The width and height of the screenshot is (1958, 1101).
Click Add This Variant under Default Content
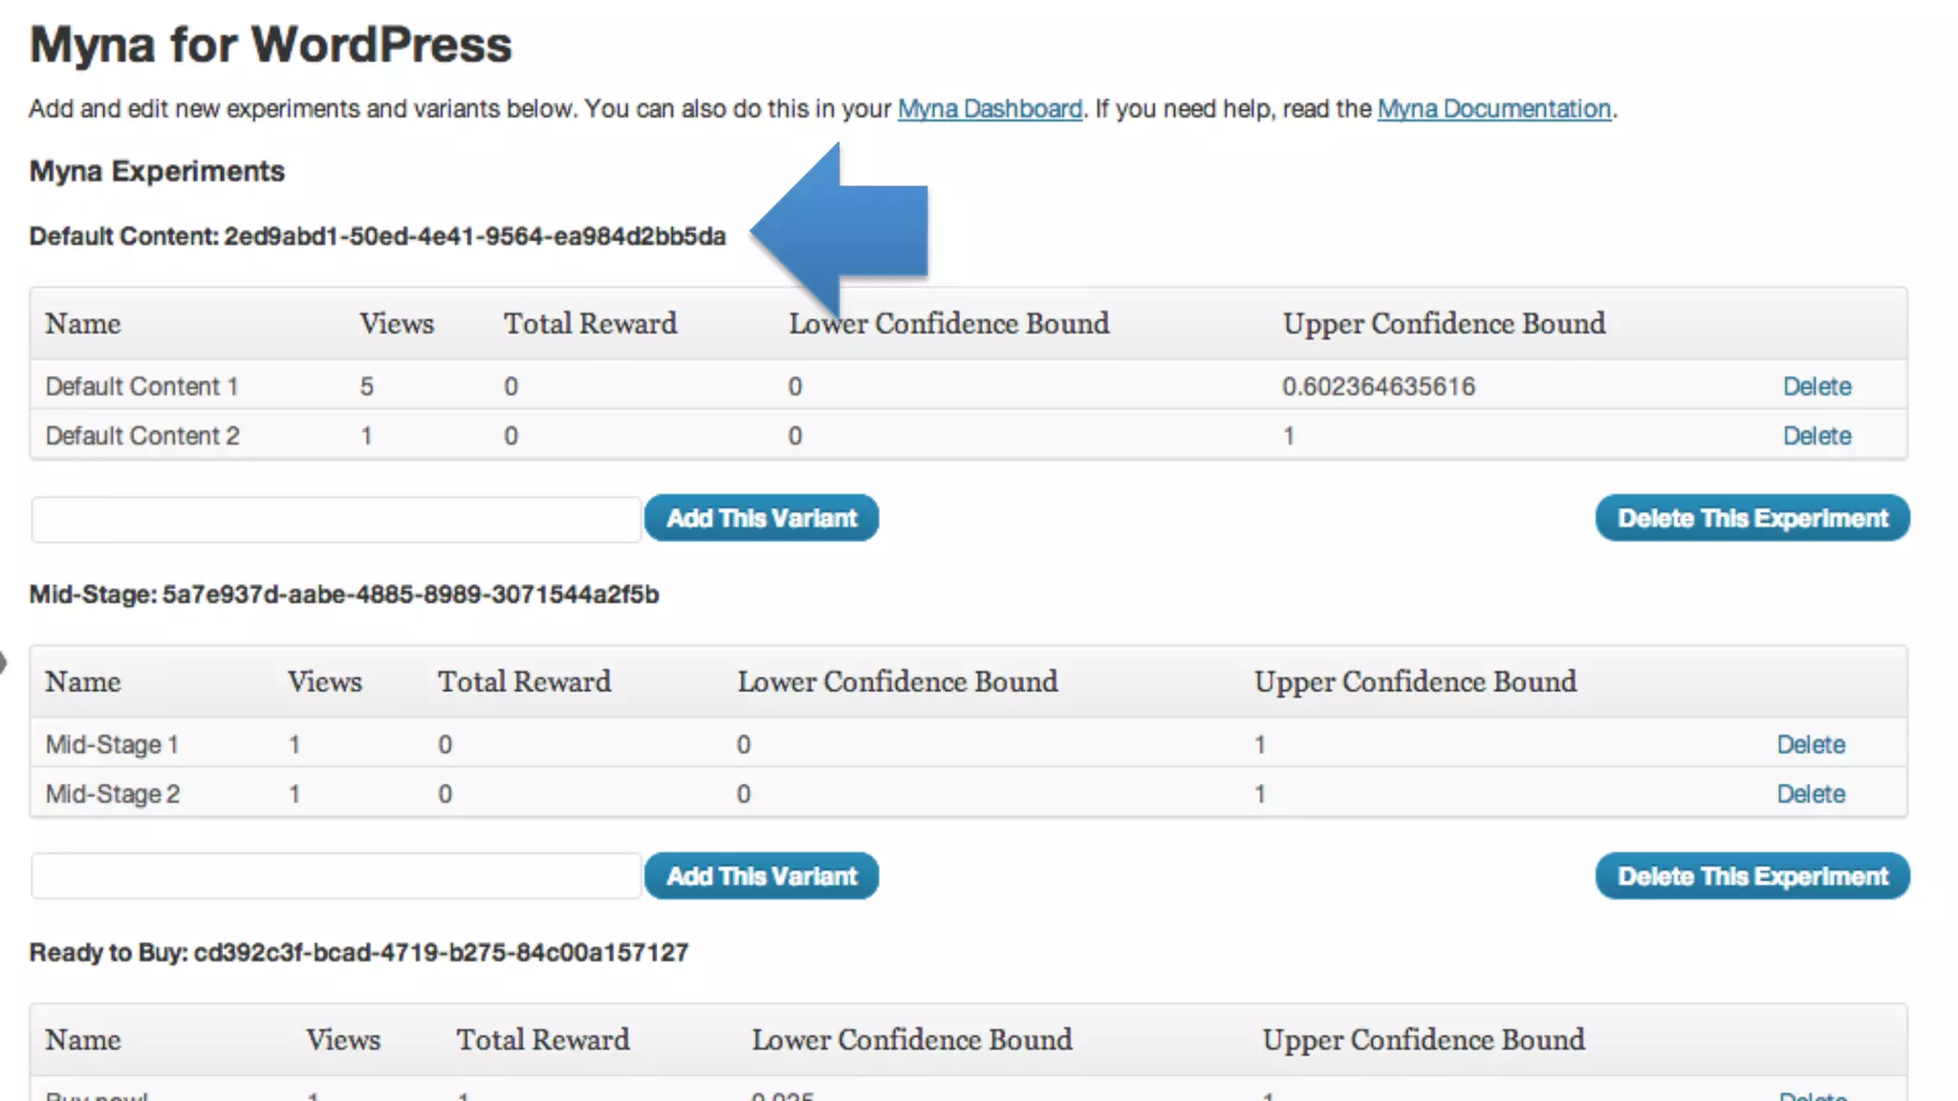tap(761, 518)
